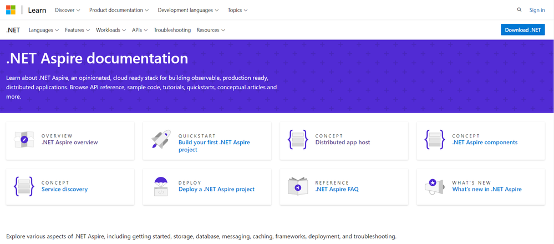554x244 pixels.
Task: Expand the Product documentation menu
Action: tap(119, 10)
